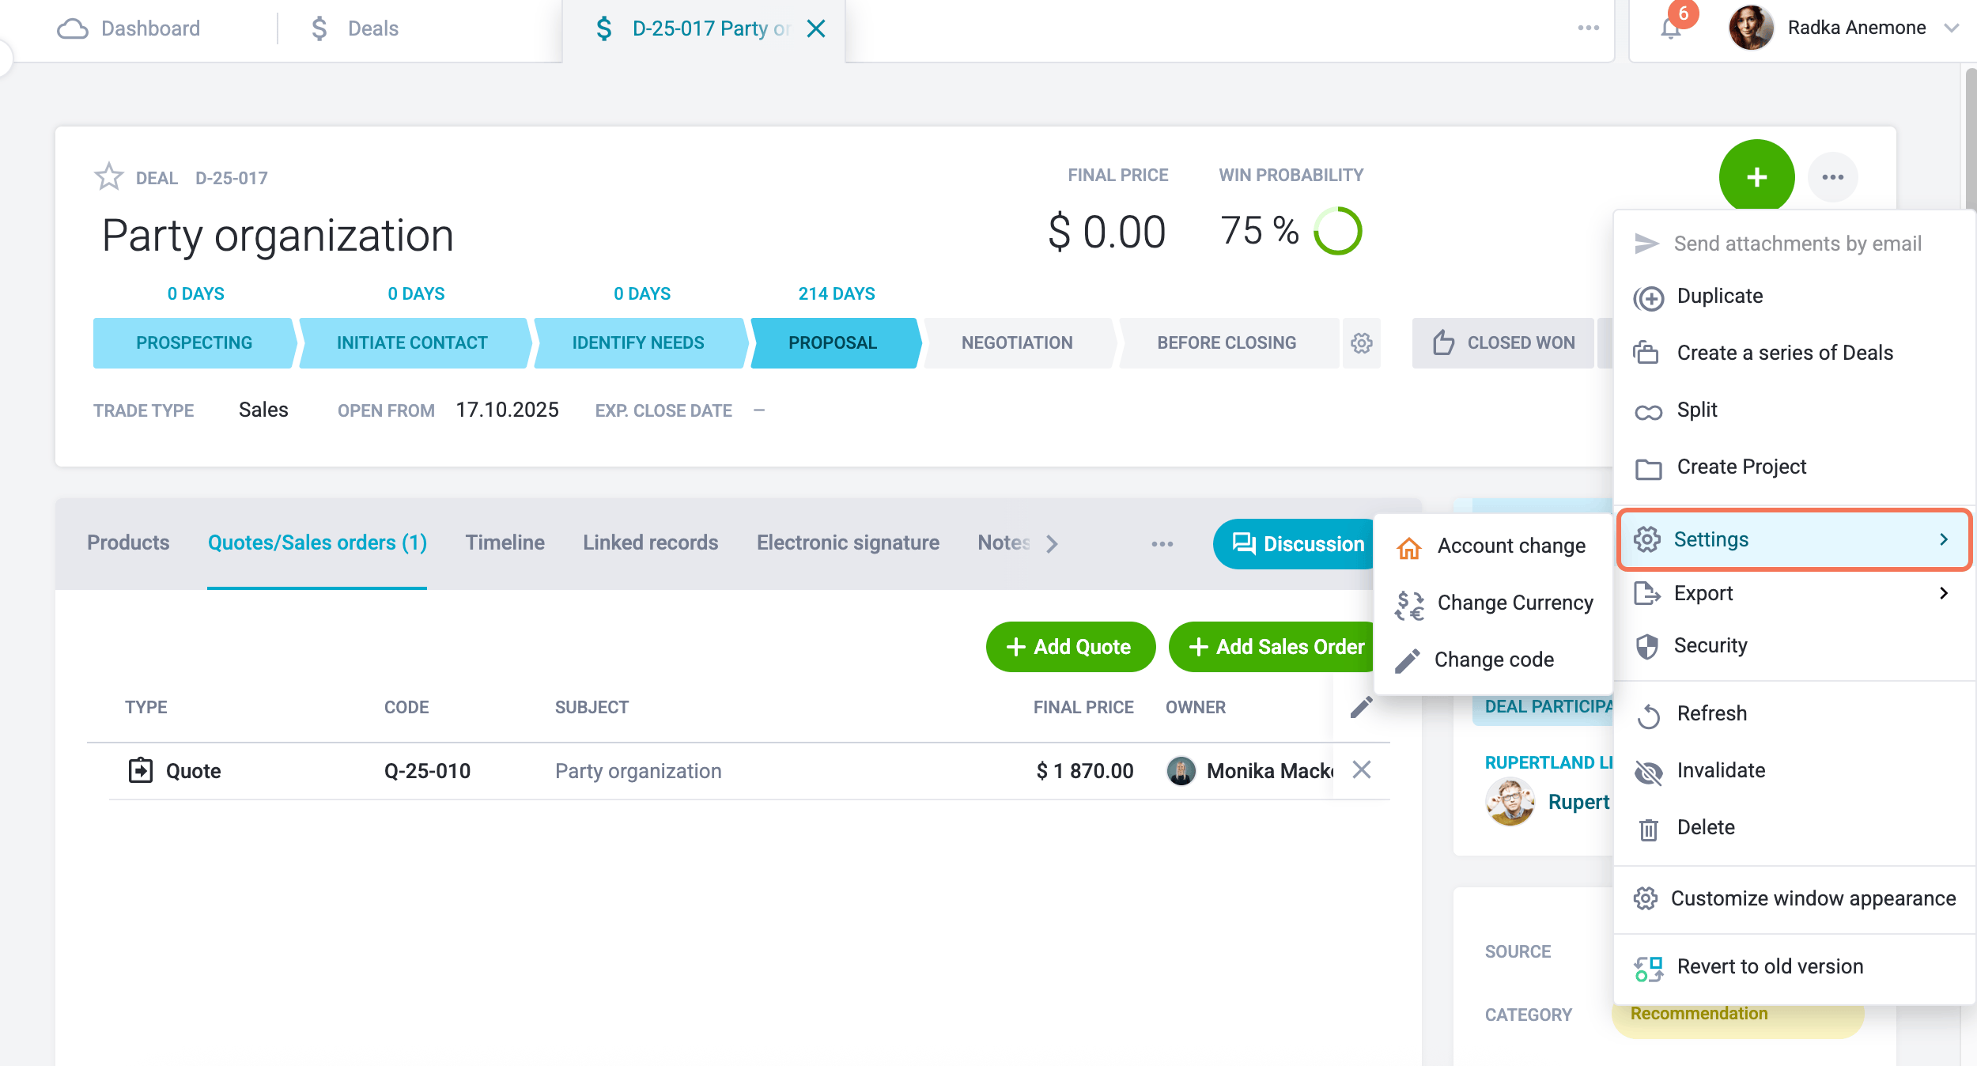Open the Discussion button
1977x1066 pixels.
(x=1294, y=544)
